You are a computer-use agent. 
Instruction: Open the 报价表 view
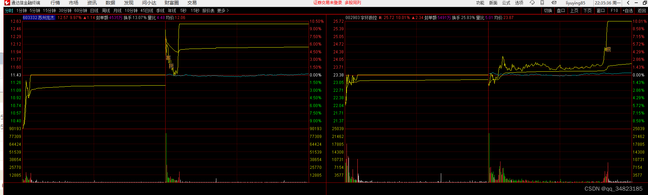pos(209,11)
